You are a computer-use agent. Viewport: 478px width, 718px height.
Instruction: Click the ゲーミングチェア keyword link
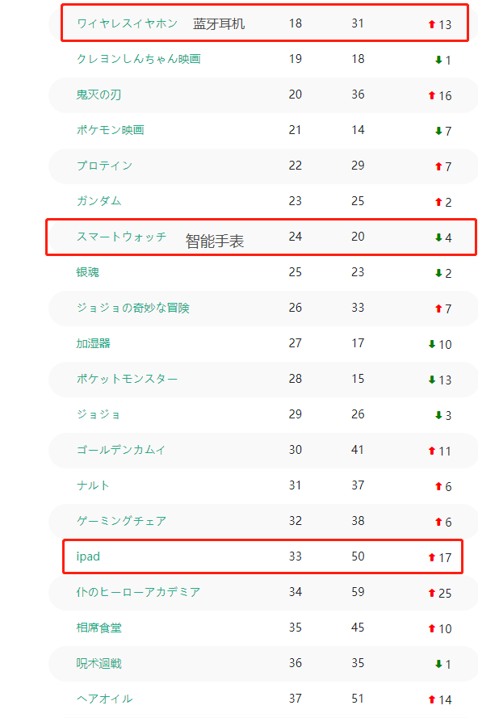pyautogui.click(x=121, y=521)
